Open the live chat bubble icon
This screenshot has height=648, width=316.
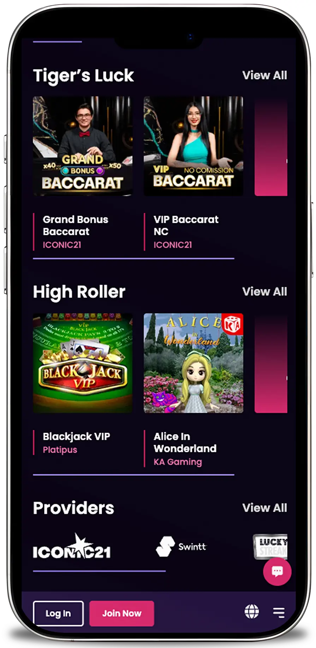click(x=277, y=571)
